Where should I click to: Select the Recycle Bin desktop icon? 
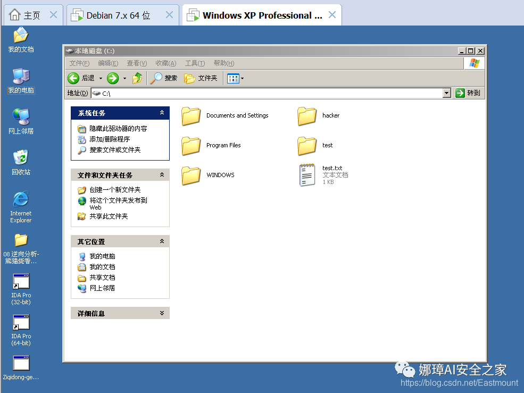pyautogui.click(x=21, y=162)
